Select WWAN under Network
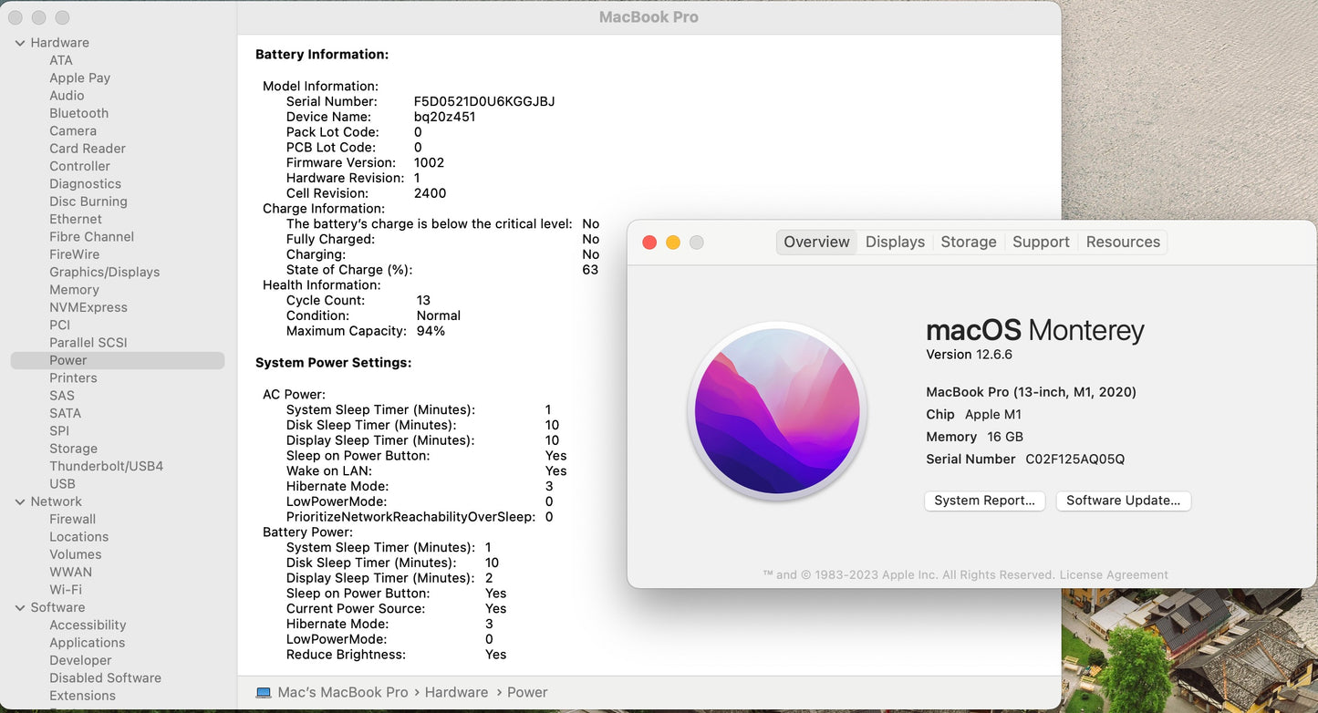Image resolution: width=1318 pixels, height=713 pixels. click(71, 573)
